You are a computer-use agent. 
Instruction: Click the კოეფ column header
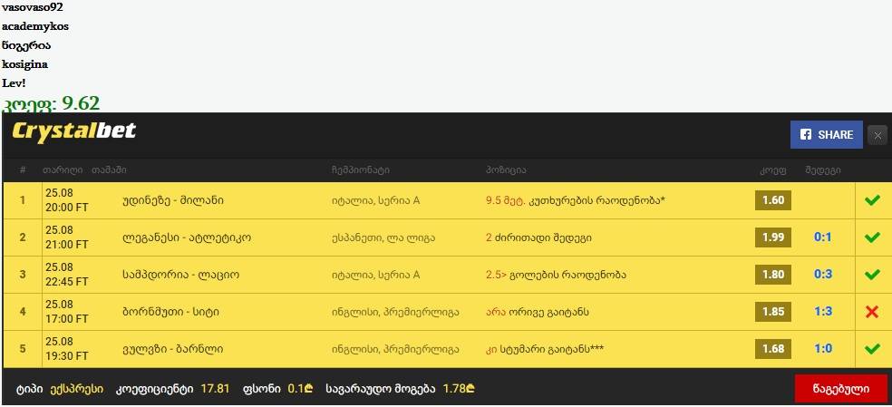click(773, 170)
